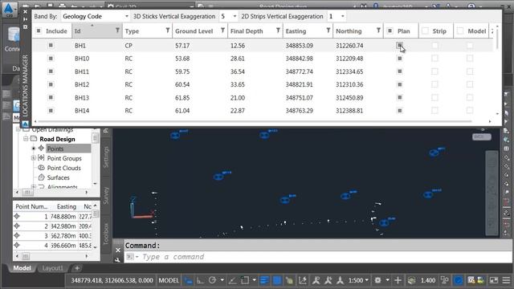Viewport: 514px width, 289px height.
Task: Open the Band By Geology Code dropdown
Action: [x=127, y=16]
